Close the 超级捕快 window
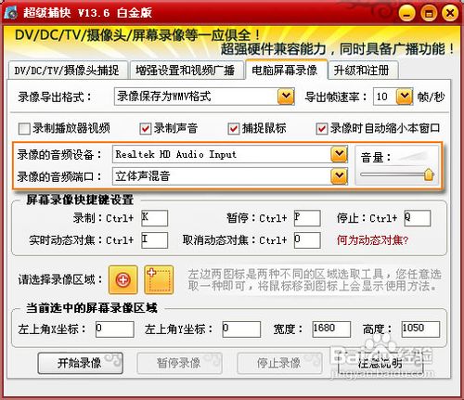Screen dimensions: 464x400 (x=450, y=13)
